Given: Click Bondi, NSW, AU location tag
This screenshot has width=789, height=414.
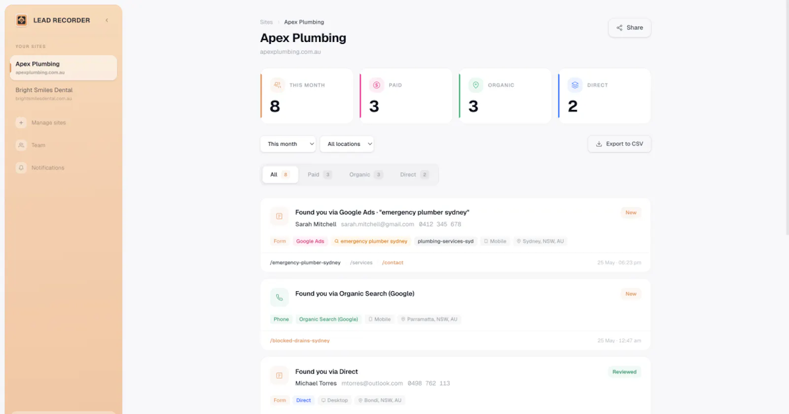Looking at the screenshot, I should (x=380, y=401).
